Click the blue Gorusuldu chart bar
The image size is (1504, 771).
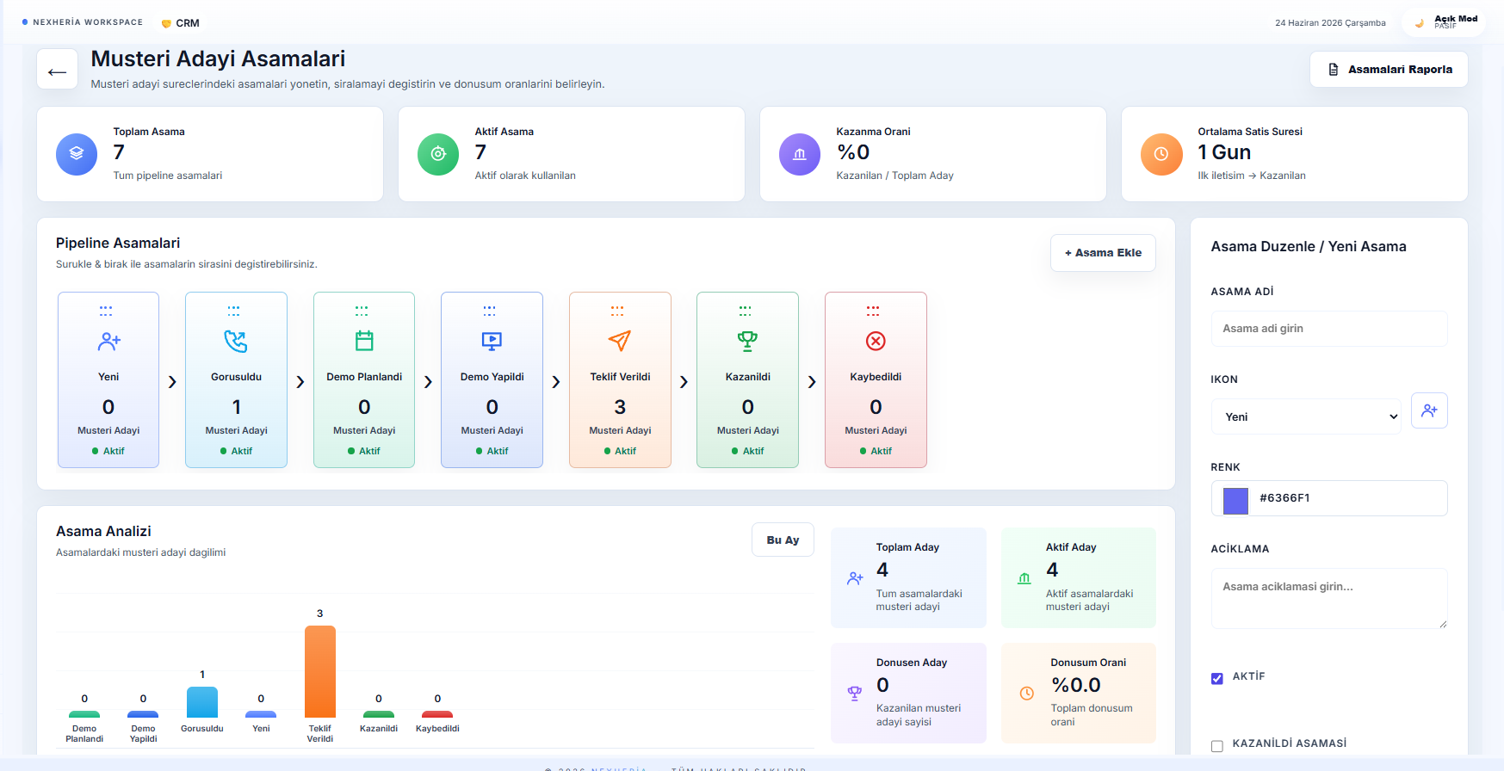click(x=202, y=702)
